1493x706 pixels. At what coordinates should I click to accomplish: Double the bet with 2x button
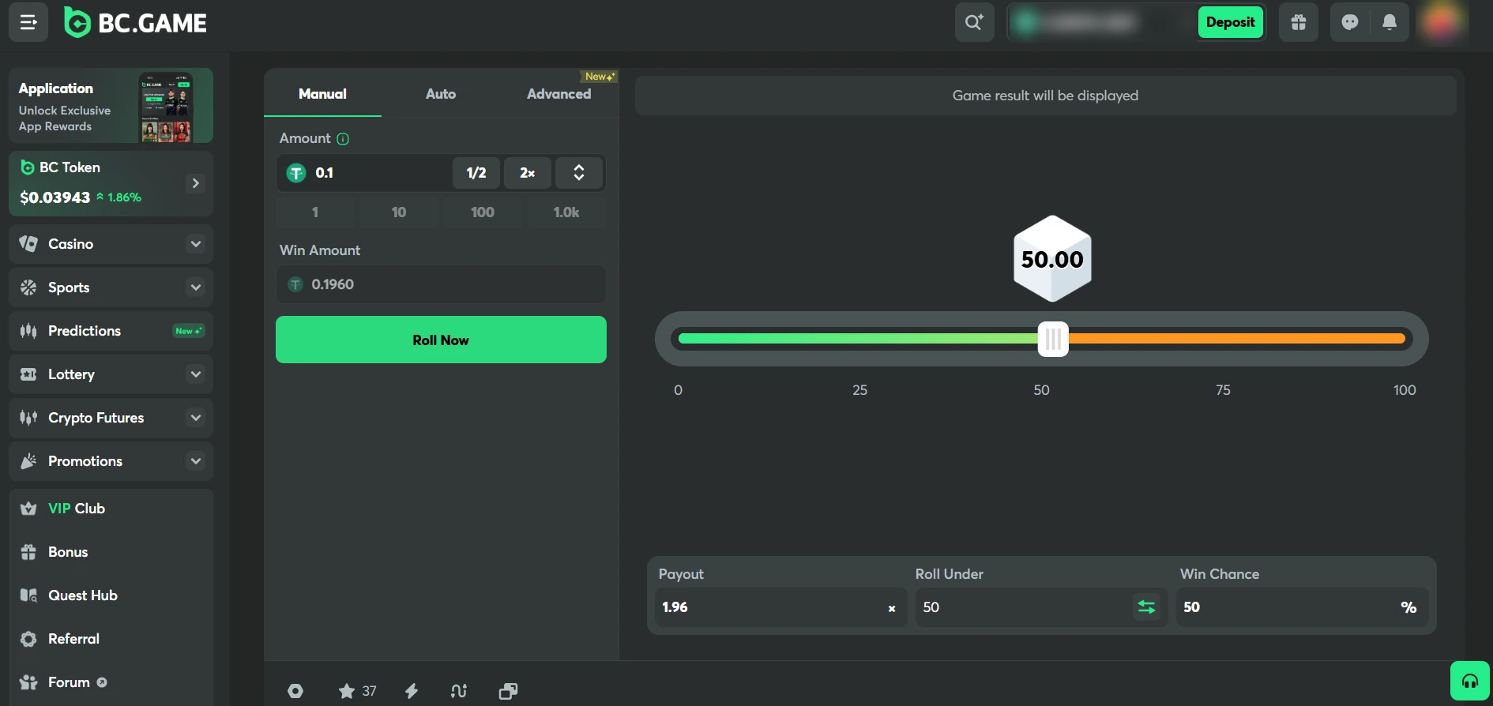pyautogui.click(x=528, y=173)
